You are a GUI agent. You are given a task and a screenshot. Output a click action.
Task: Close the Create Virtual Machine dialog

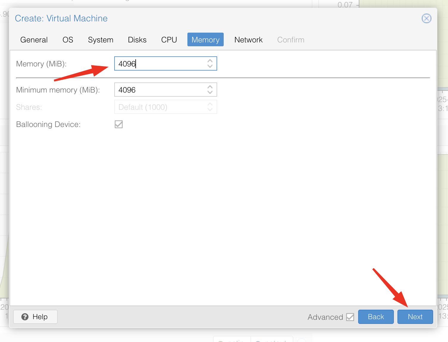426,18
